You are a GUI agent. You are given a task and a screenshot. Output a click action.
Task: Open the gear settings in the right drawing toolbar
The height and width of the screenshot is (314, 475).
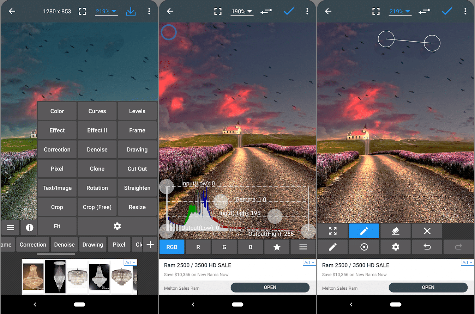pyautogui.click(x=396, y=247)
